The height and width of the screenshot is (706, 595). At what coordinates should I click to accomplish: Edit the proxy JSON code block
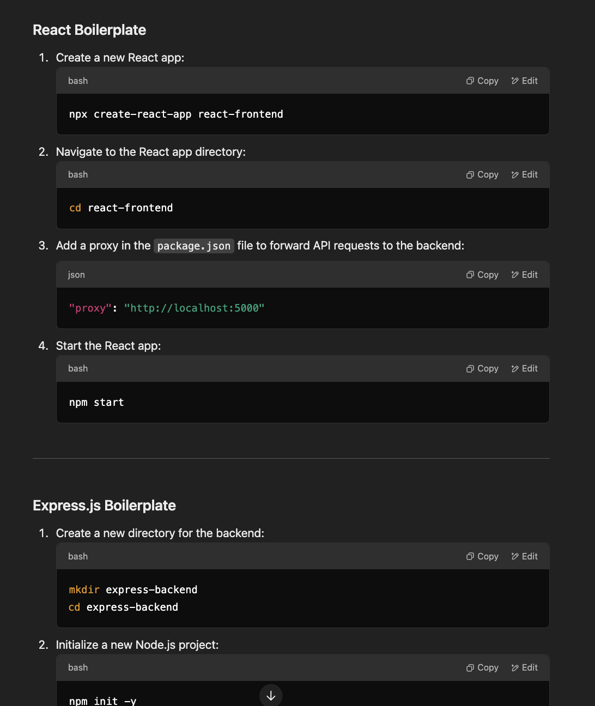point(524,275)
